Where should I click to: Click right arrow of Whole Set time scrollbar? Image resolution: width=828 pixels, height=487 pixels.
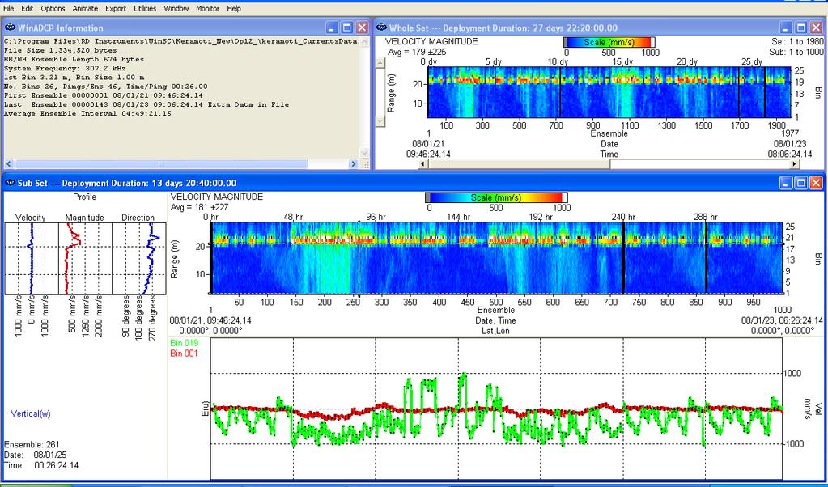pos(796,164)
